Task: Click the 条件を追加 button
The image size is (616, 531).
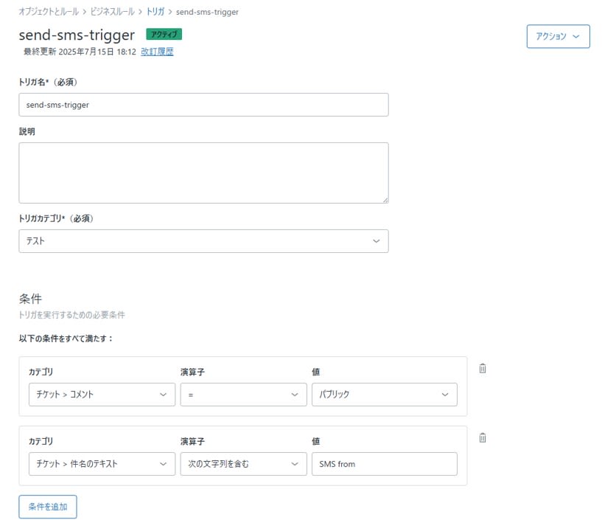Action: 48,507
